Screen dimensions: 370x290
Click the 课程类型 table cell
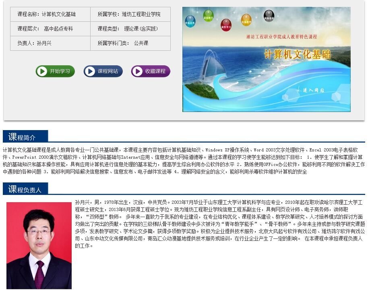[130, 29]
